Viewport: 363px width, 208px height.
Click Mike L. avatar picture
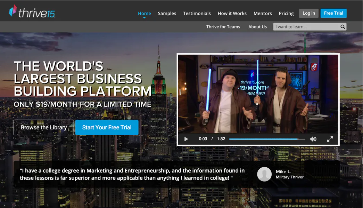(x=264, y=174)
